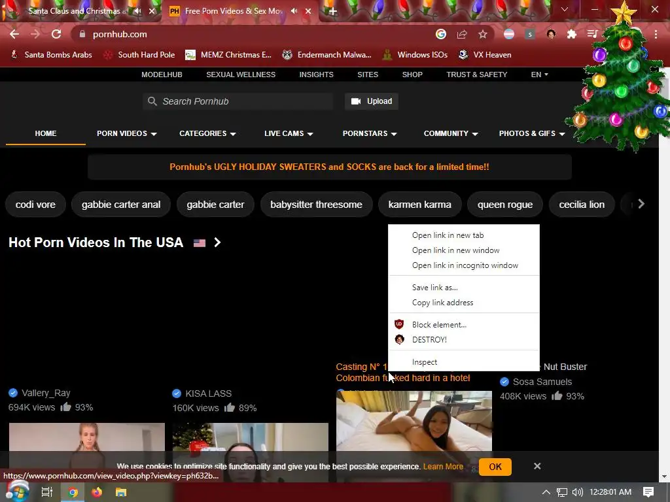Screen dimensions: 670x502
Task: Advance search tags with right arrow
Action: [x=641, y=204]
